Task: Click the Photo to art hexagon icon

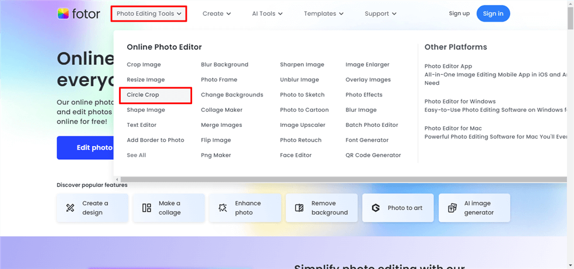Action: 375,208
